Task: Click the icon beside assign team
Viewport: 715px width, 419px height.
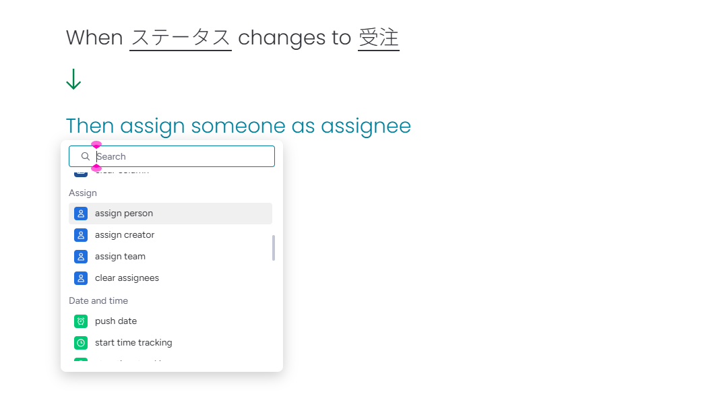Action: point(81,257)
